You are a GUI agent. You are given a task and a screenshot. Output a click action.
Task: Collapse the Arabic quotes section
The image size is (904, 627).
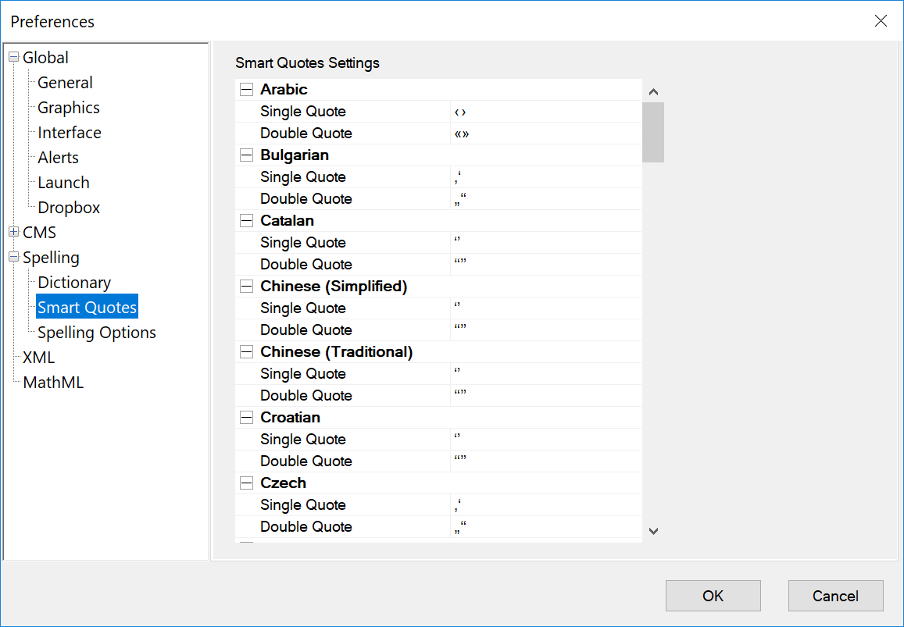[245, 89]
